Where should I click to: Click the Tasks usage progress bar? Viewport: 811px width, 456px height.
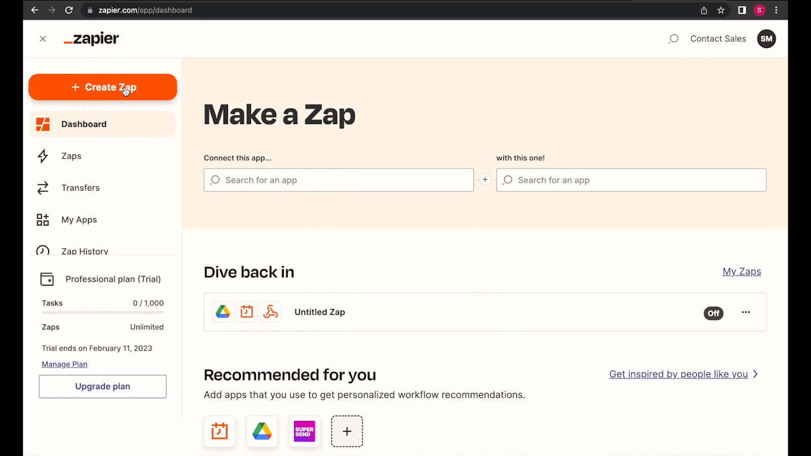[x=102, y=312]
